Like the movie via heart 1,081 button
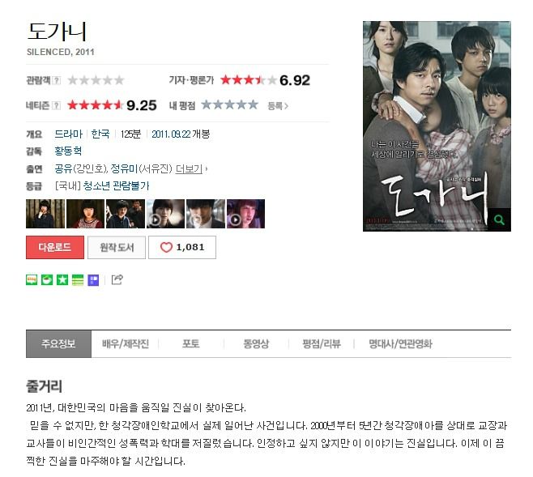The image size is (533, 477). pos(182,247)
